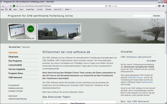
Task: Click the Google search magnifier icon
Action: 110,6
